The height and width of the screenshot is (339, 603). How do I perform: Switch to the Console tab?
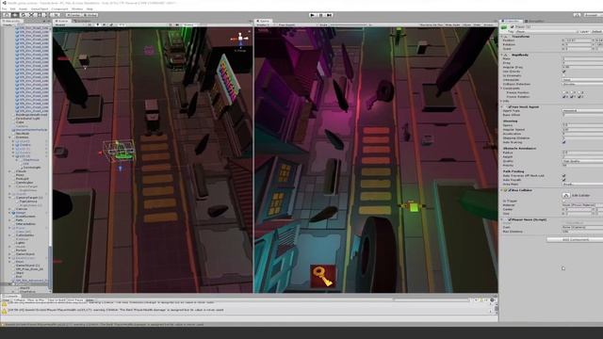tap(10, 296)
